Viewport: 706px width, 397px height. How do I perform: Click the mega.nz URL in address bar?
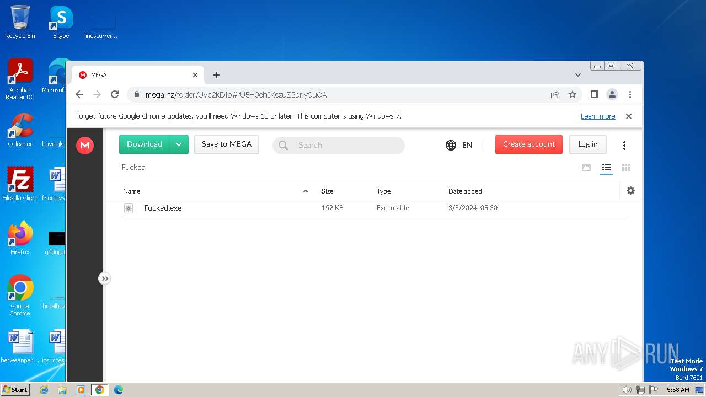[236, 95]
